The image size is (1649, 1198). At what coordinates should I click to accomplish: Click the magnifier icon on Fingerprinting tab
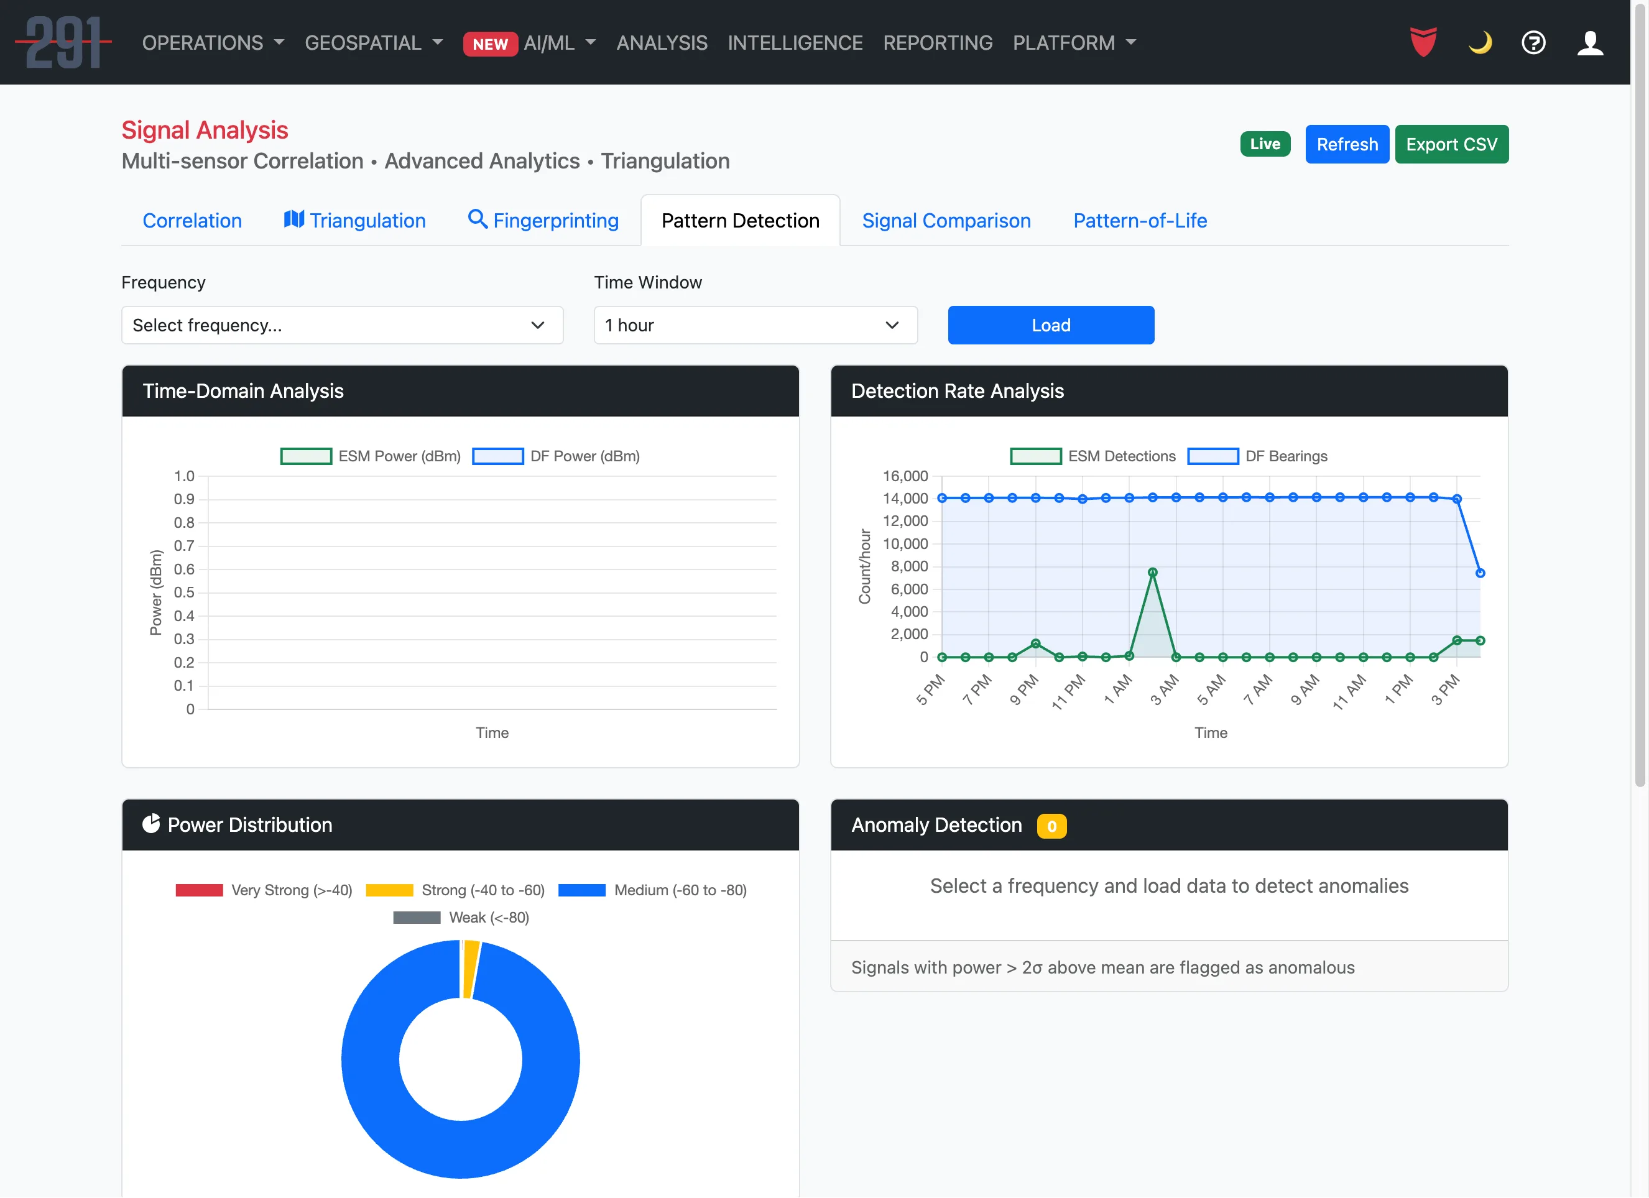pyautogui.click(x=478, y=219)
